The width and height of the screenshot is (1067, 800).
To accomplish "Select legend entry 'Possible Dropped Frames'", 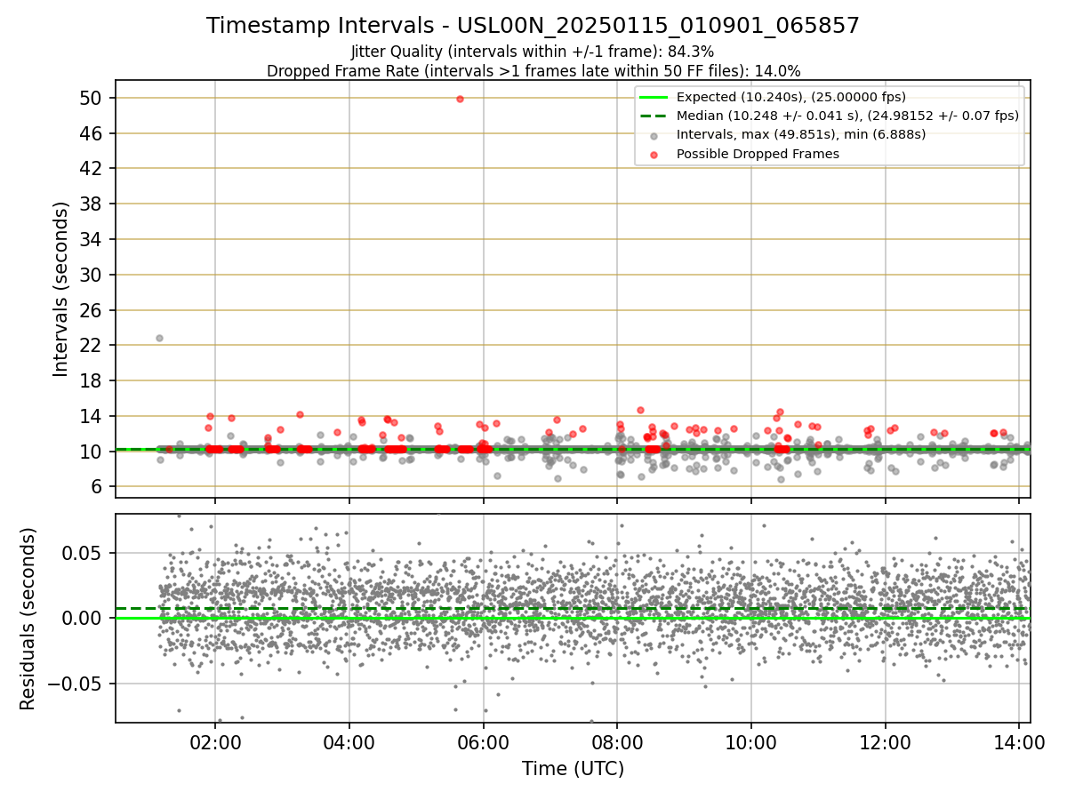I will click(758, 154).
